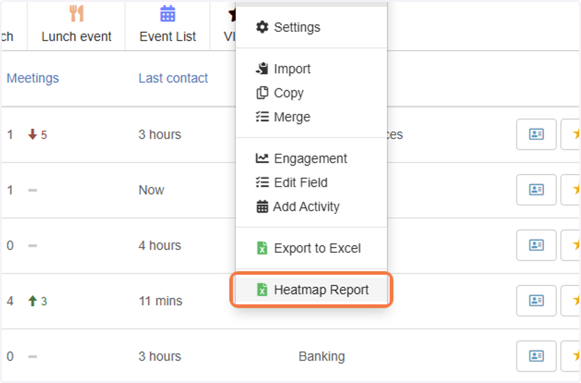Click the Edit Field checklist icon
The width and height of the screenshot is (581, 383).
[262, 183]
